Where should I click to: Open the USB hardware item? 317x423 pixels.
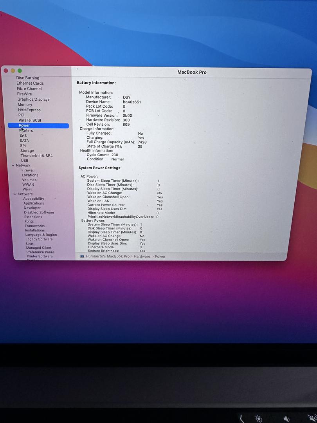coord(25,161)
